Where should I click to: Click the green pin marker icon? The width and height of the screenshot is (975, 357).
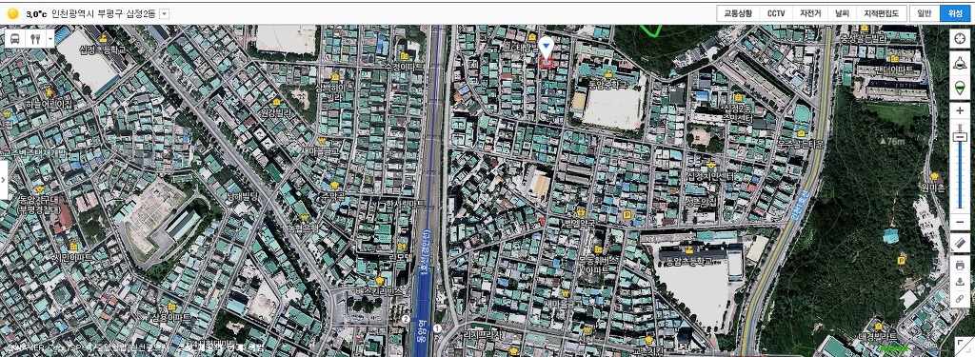[960, 89]
